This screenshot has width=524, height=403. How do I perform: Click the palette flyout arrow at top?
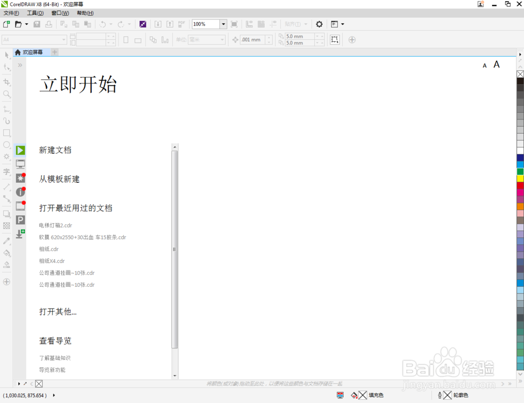[520, 54]
